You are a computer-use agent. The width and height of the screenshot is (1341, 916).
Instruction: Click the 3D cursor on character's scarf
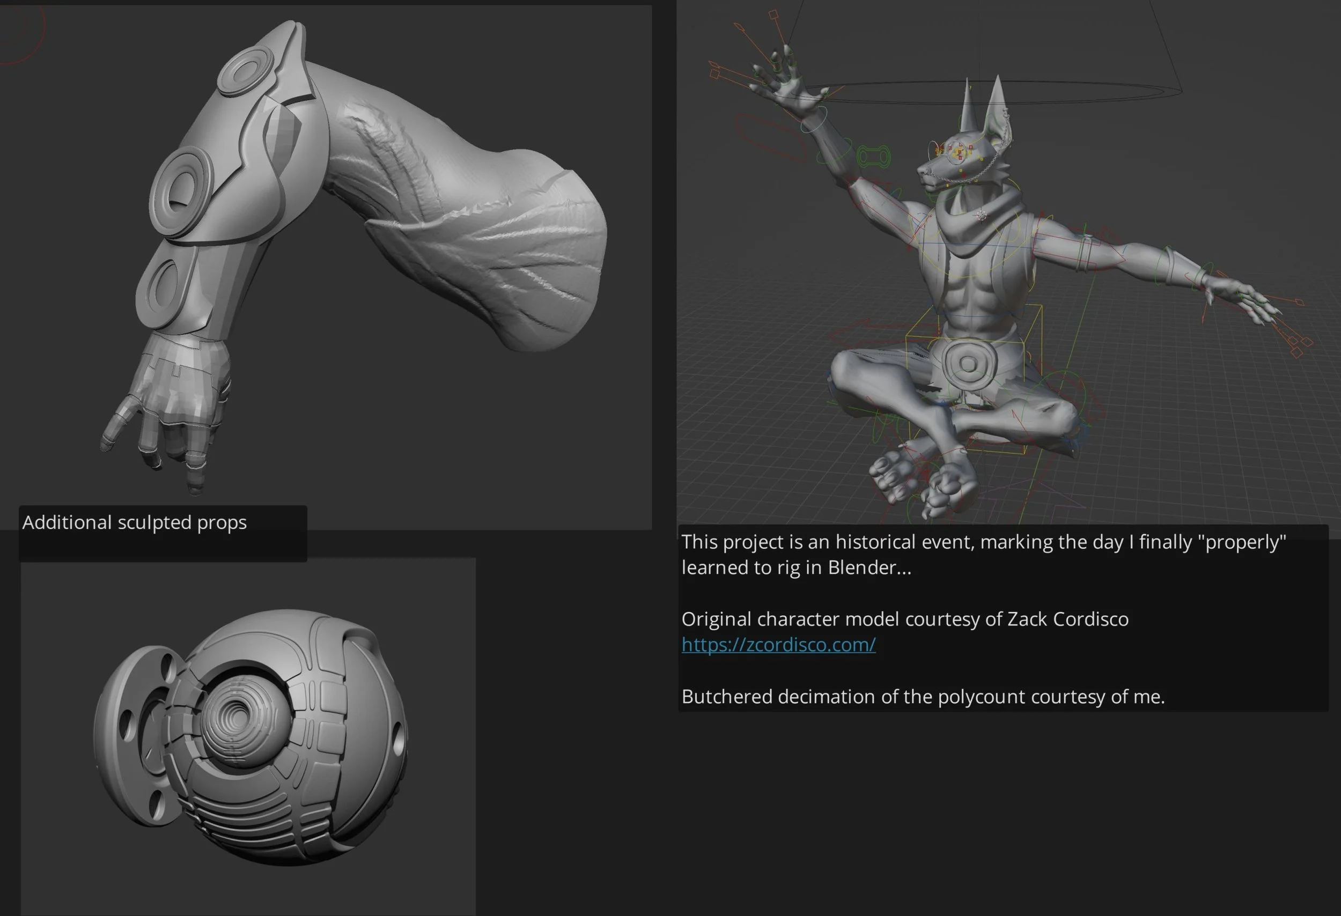coord(982,215)
